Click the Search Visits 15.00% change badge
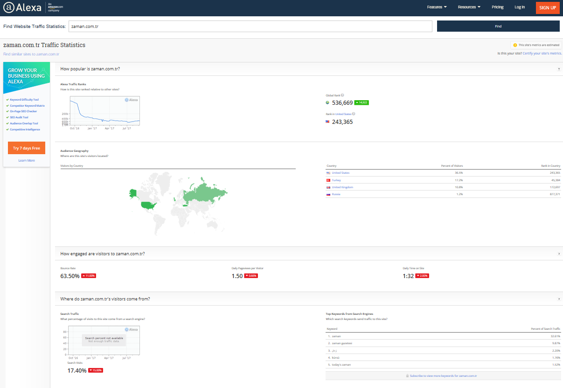The height and width of the screenshot is (388, 563). click(95, 370)
